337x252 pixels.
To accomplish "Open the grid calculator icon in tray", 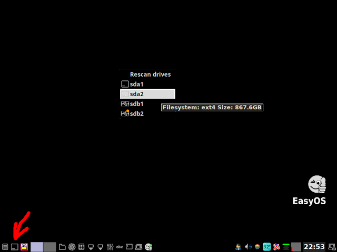I will pos(82,247).
